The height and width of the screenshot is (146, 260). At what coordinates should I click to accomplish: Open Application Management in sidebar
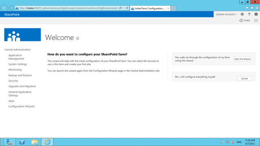(16, 57)
